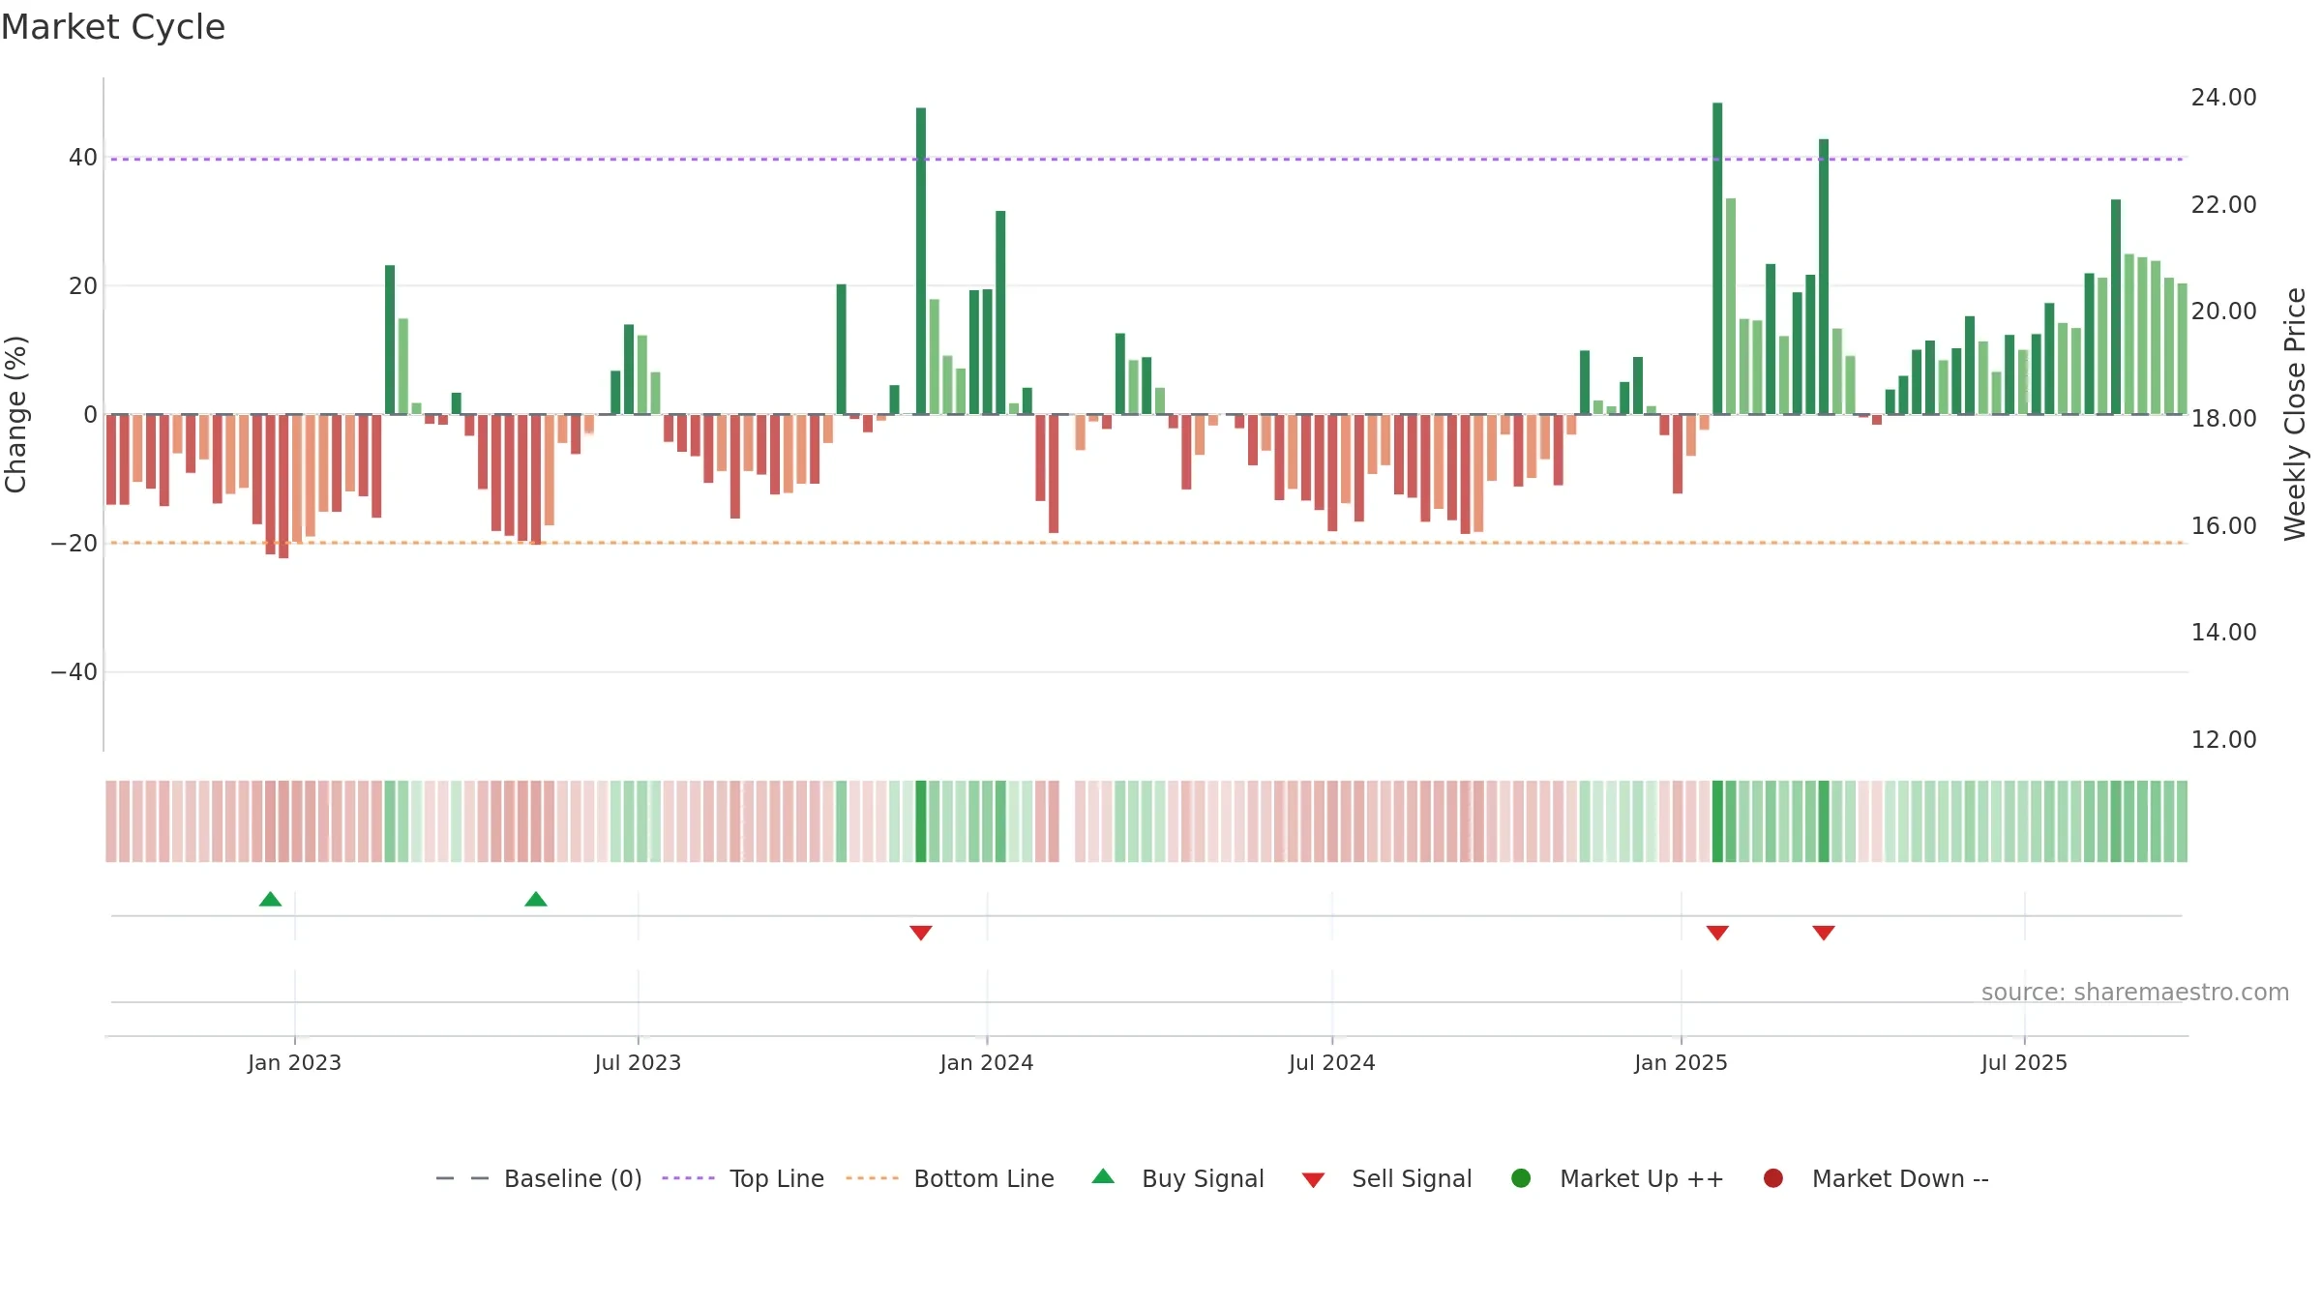Toggle the Bottom Line legend entry
The height and width of the screenshot is (1306, 2322).
[x=950, y=1178]
